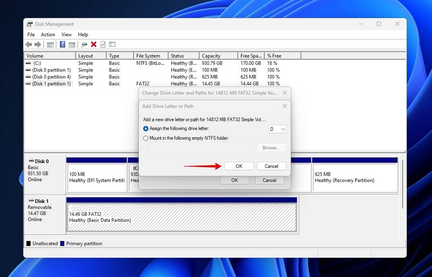Close the Change Drive Letter and Paths dialog
The width and height of the screenshot is (432, 277).
[x=285, y=93]
